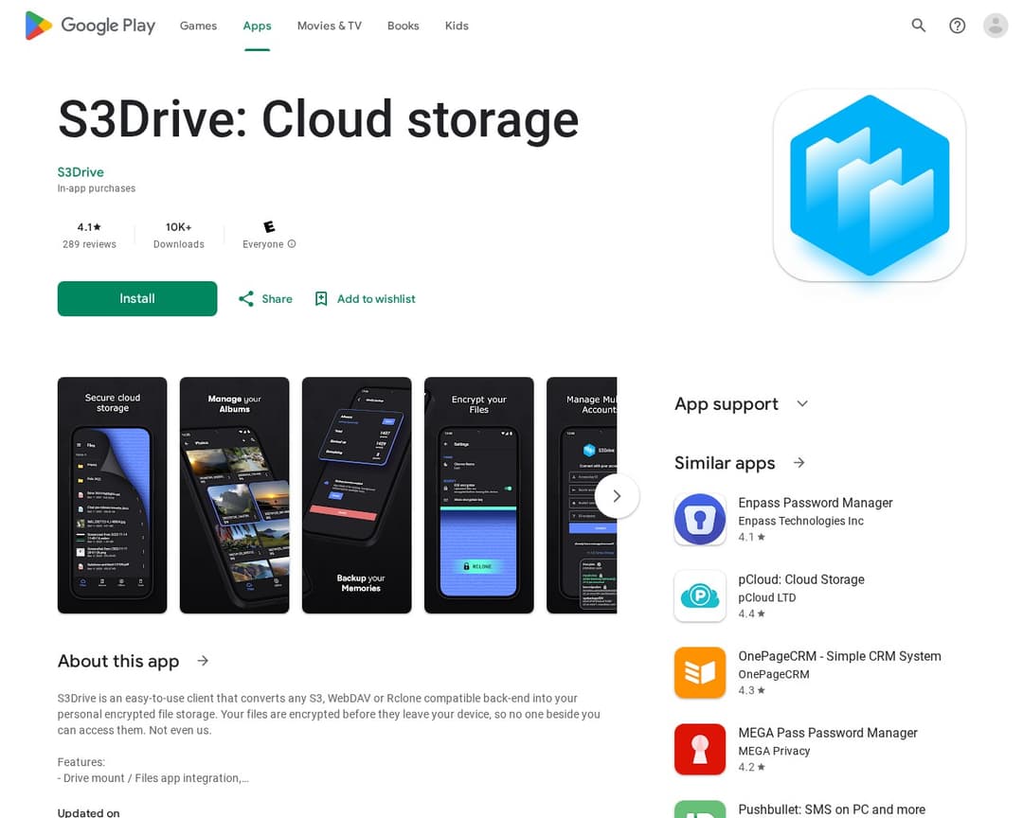
Task: Click Similar apps heading
Action: (725, 462)
